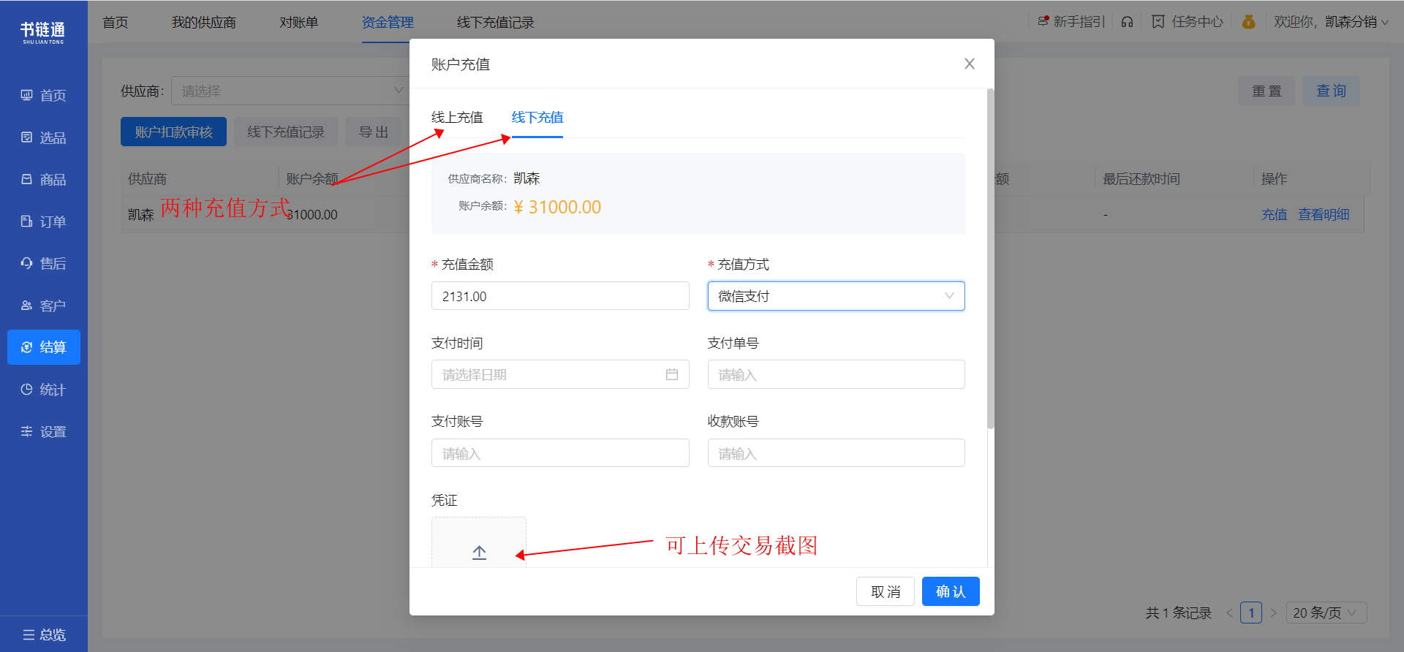Screen dimensions: 1404x652
Task: Select 结算 in the sidebar
Action: click(x=44, y=347)
